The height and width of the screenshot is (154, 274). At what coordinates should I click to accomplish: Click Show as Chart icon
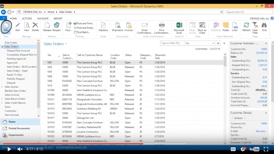(x=202, y=25)
